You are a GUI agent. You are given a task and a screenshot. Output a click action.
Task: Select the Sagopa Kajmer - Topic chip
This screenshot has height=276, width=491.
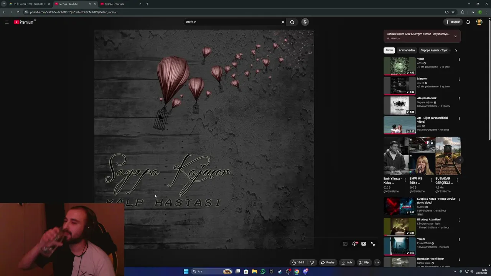(435, 50)
